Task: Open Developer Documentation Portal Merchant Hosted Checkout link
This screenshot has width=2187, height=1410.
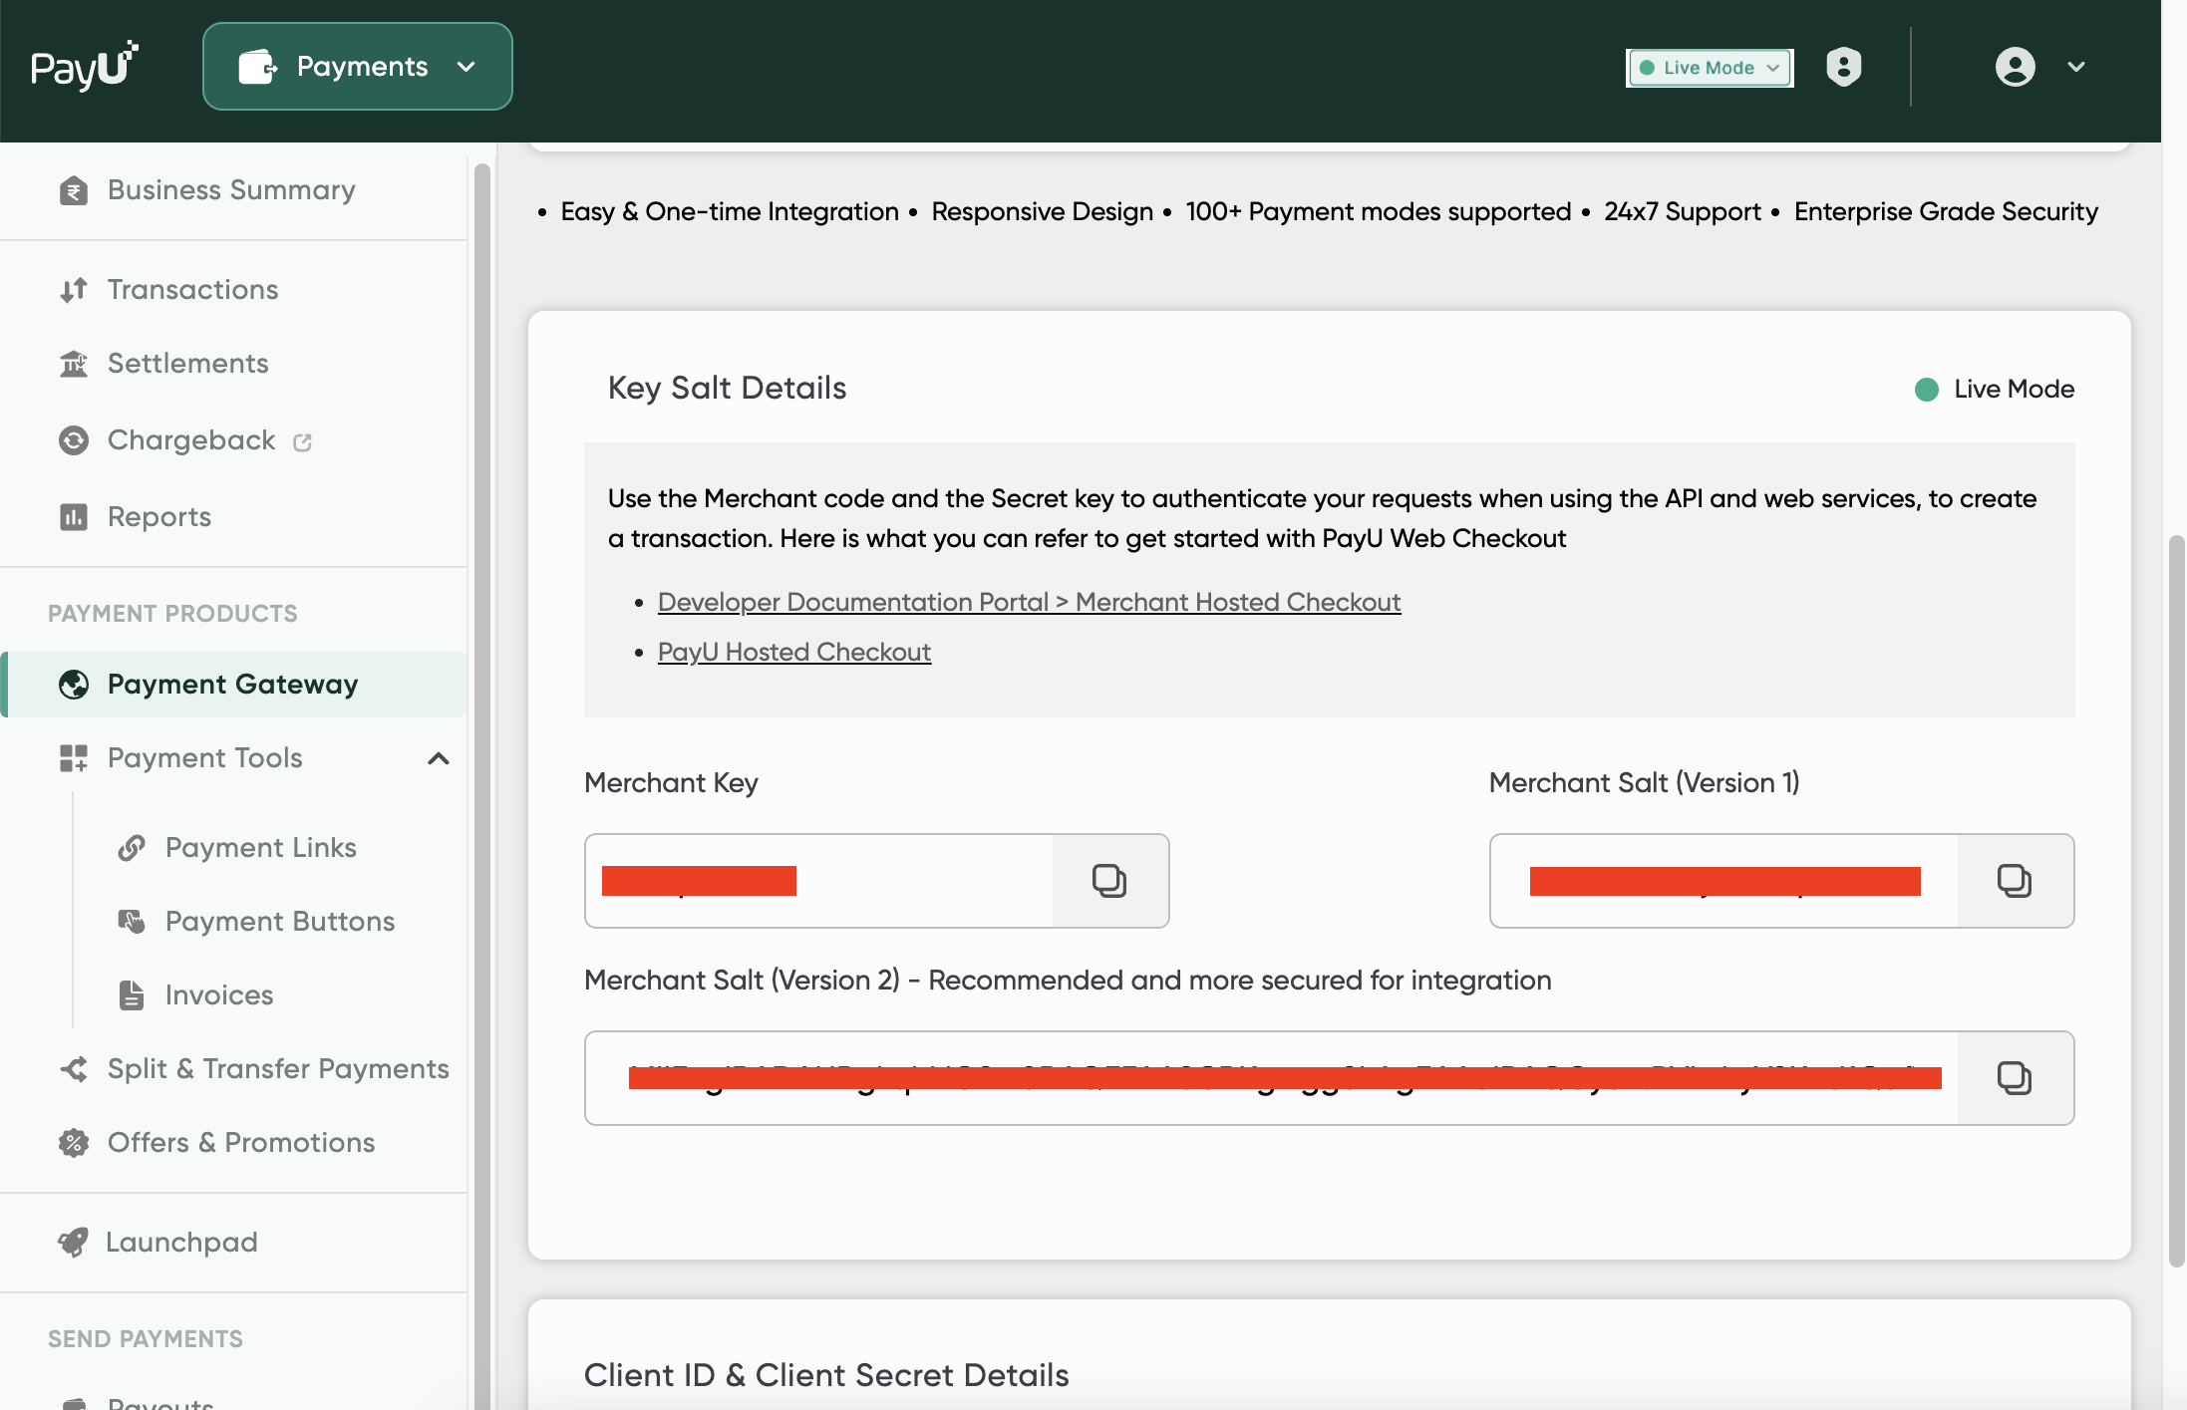Action: (x=1029, y=602)
